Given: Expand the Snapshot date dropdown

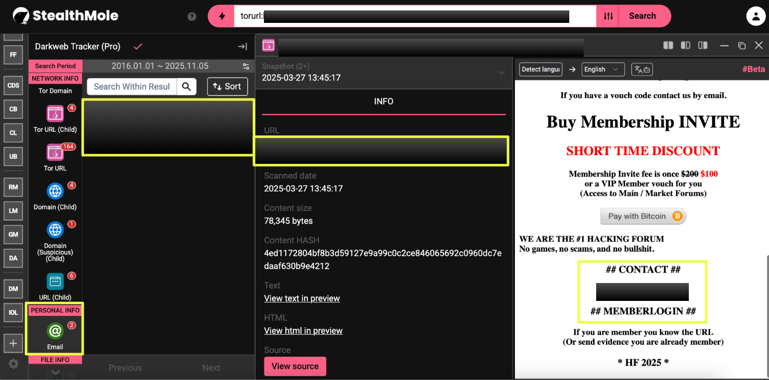Looking at the screenshot, I should pyautogui.click(x=501, y=73).
